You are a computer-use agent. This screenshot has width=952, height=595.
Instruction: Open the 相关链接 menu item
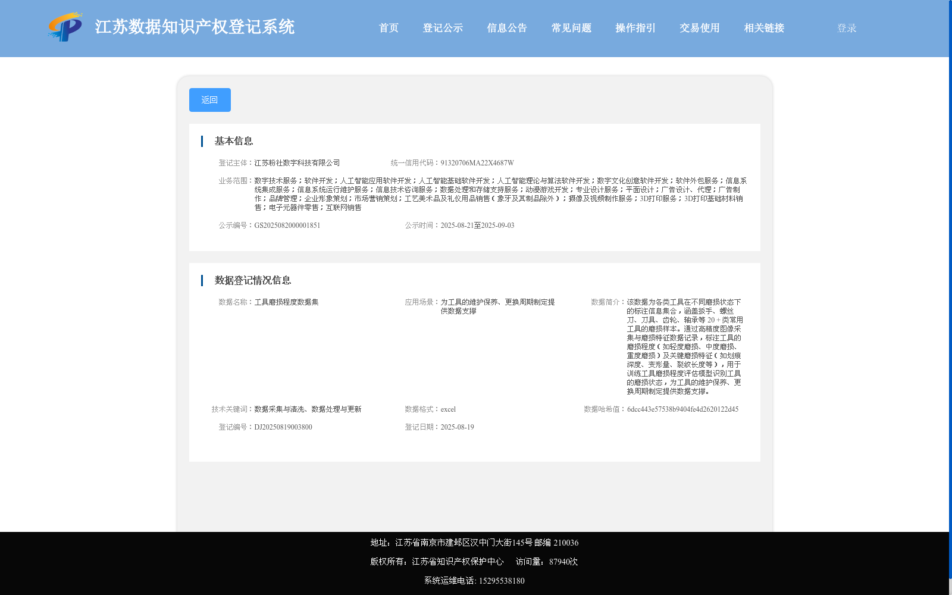[x=764, y=28]
